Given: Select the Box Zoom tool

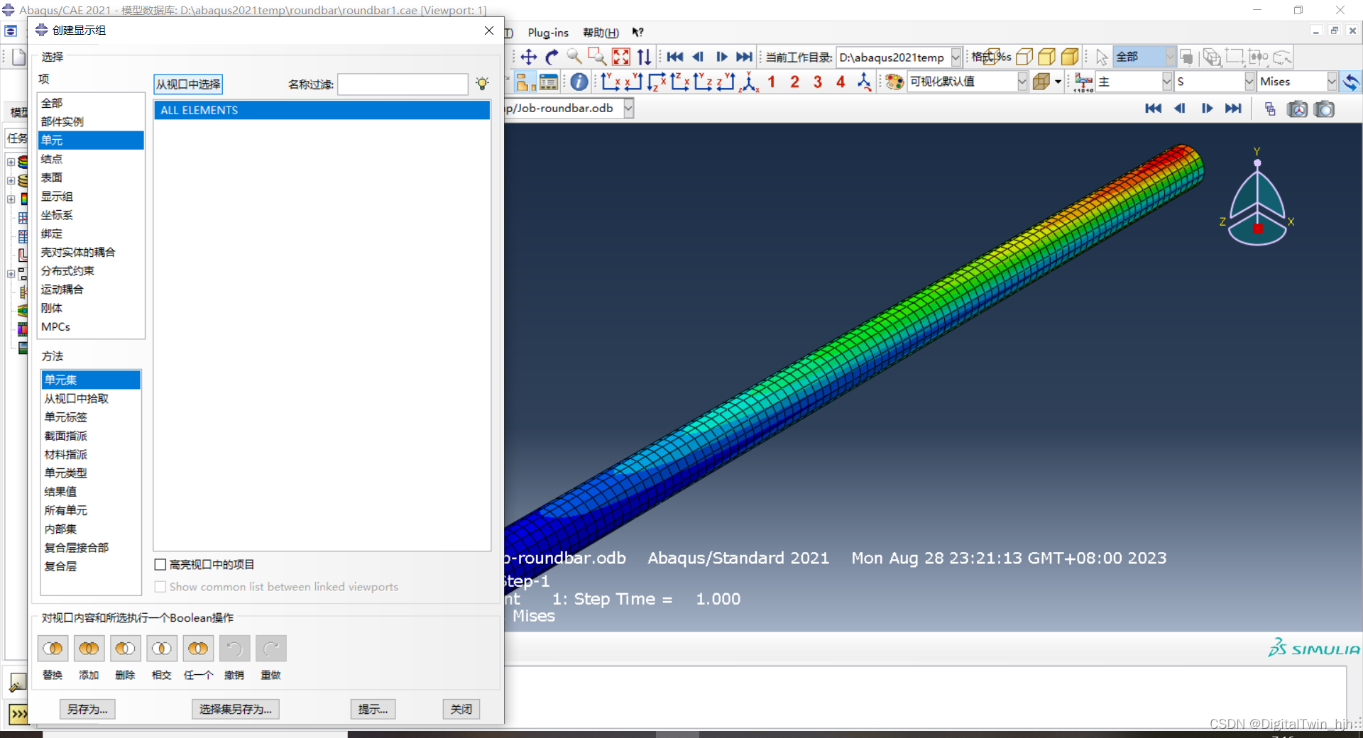Looking at the screenshot, I should tap(597, 57).
